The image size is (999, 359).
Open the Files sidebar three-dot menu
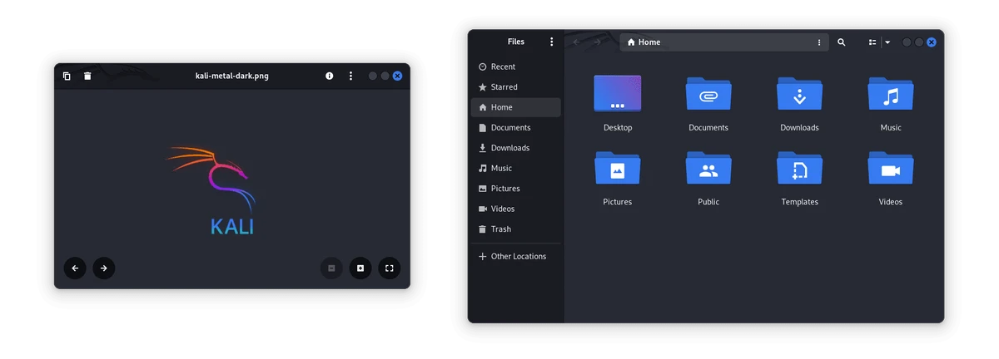pyautogui.click(x=551, y=42)
